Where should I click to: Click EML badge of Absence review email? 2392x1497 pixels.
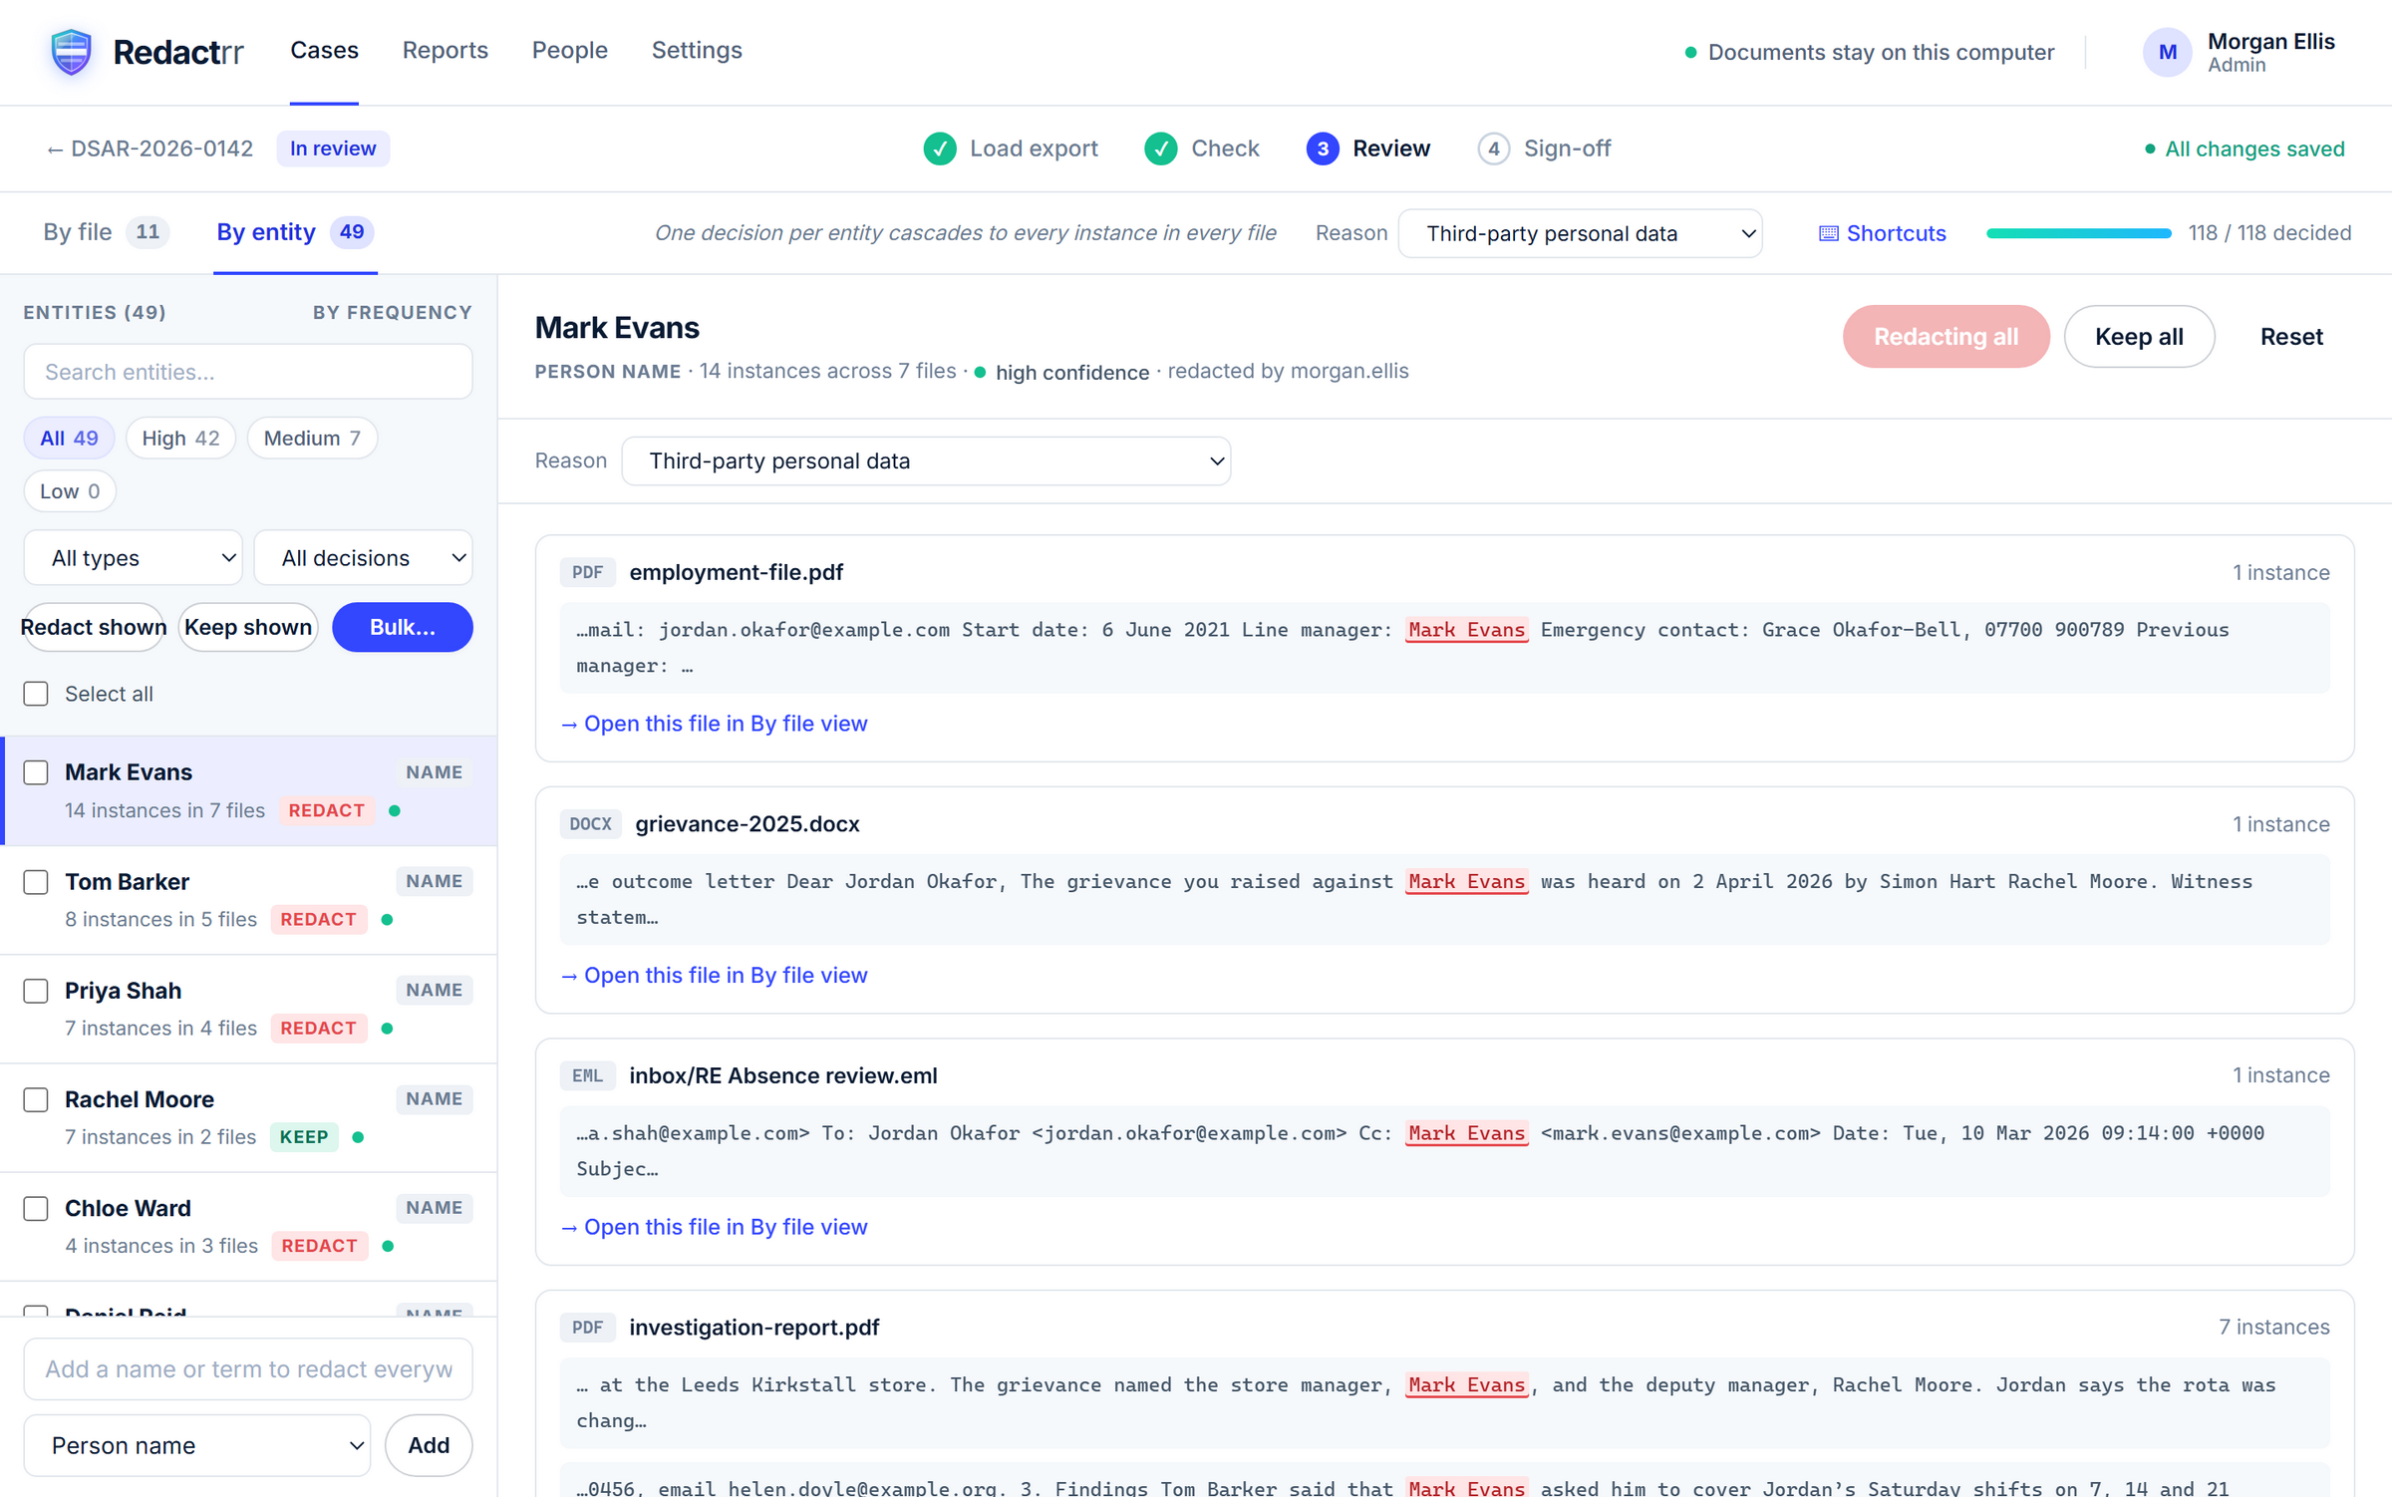coord(587,1075)
